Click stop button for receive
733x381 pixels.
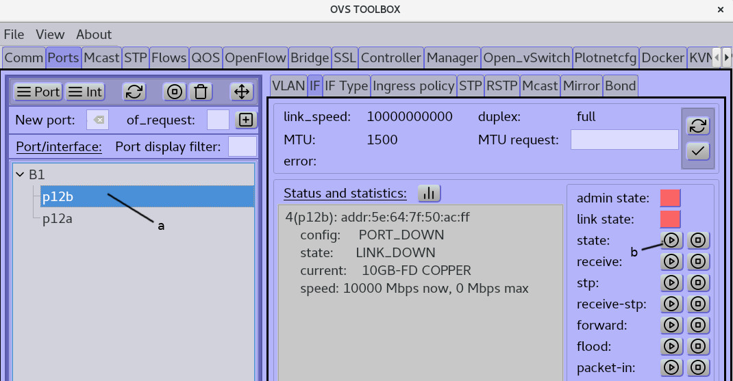coord(699,261)
